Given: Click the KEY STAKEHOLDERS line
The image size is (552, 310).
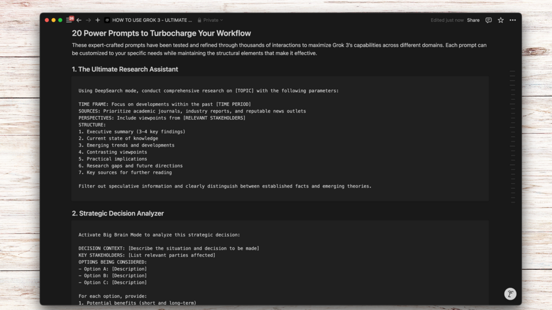Looking at the screenshot, I should [147, 255].
